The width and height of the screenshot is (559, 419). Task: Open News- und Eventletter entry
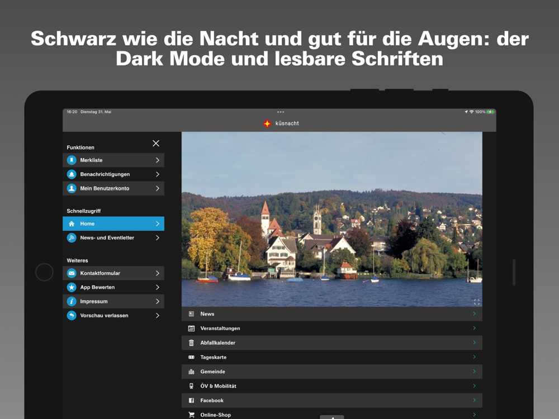click(113, 237)
